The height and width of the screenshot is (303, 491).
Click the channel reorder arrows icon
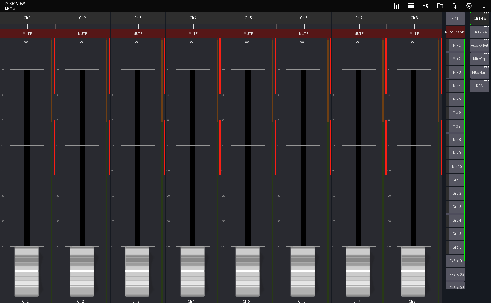[454, 6]
